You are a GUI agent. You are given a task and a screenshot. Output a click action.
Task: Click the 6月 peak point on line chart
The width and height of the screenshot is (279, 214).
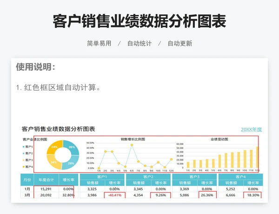point(132,145)
